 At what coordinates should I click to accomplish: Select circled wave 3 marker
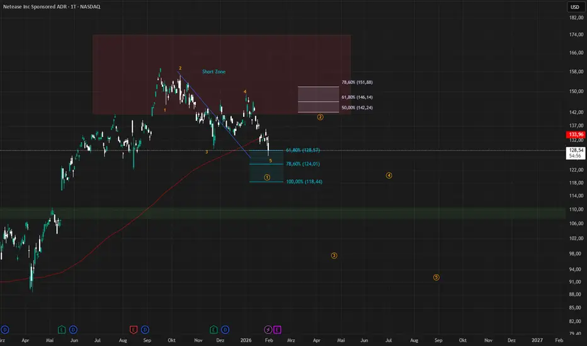(x=334, y=255)
